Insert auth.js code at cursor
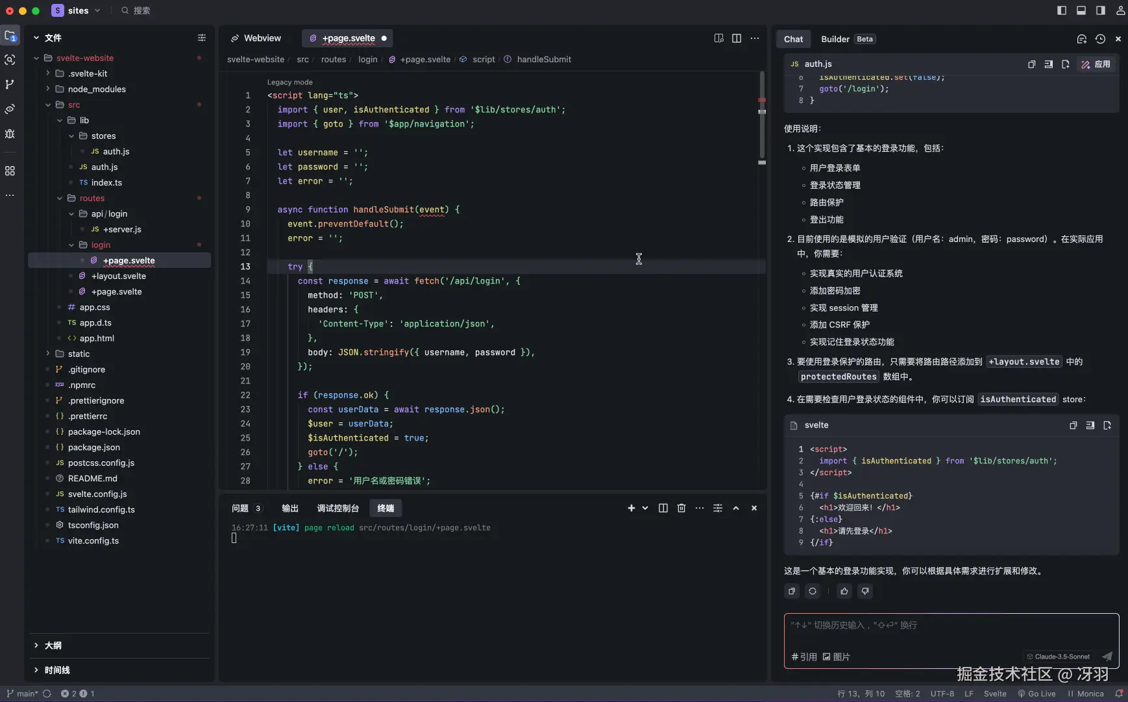This screenshot has width=1128, height=702. (1049, 64)
